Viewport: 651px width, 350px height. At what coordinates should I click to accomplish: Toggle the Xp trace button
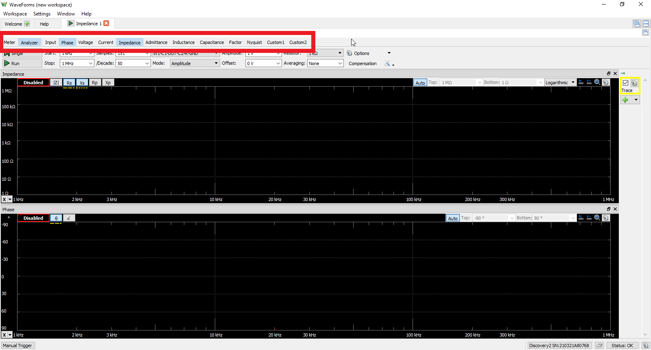coord(108,83)
